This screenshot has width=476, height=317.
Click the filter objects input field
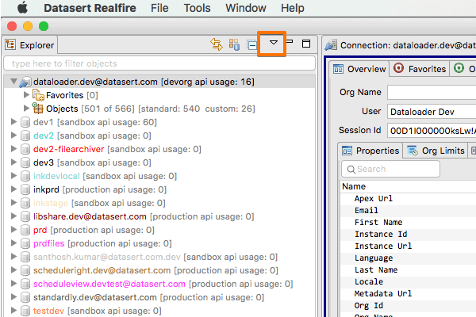157,63
